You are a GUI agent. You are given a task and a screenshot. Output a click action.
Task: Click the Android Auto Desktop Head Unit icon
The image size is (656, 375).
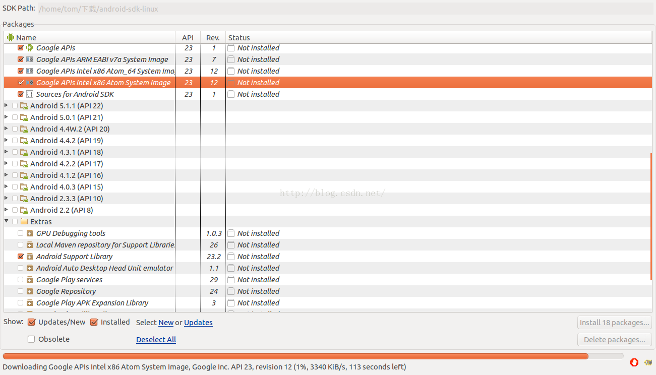[30, 268]
